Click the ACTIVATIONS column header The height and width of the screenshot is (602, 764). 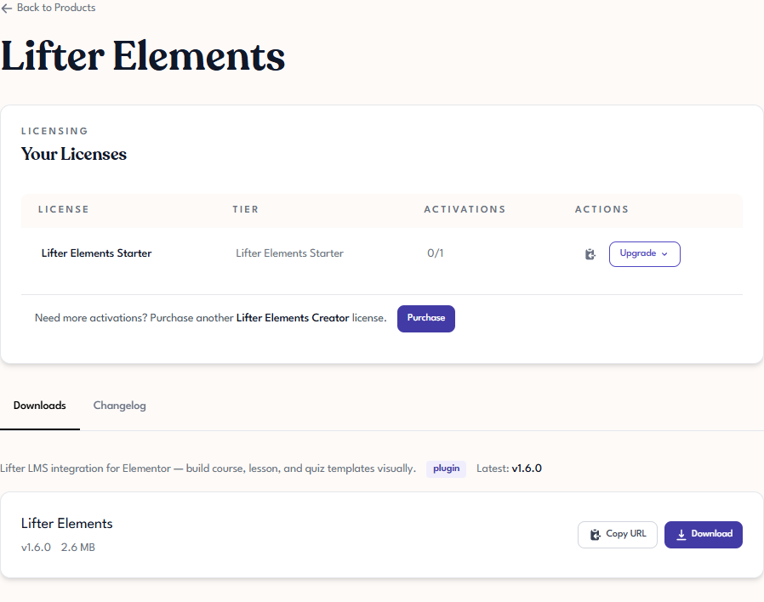(465, 209)
